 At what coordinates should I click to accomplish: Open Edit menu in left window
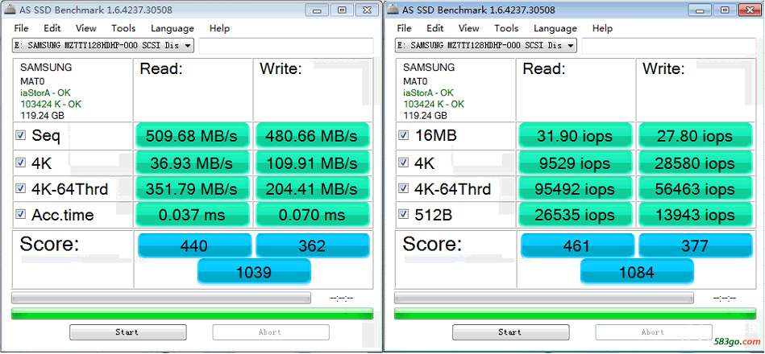[52, 28]
